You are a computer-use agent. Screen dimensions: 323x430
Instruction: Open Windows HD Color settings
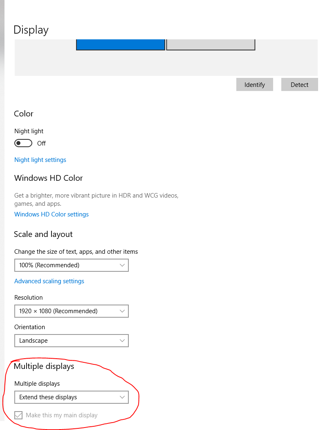[51, 214]
